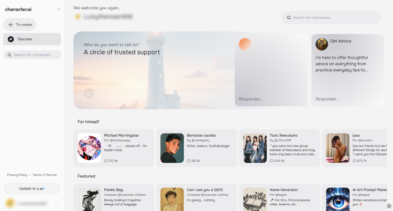Click the 'For himself' section heading
This screenshot has height=211, width=393.
(x=88, y=121)
